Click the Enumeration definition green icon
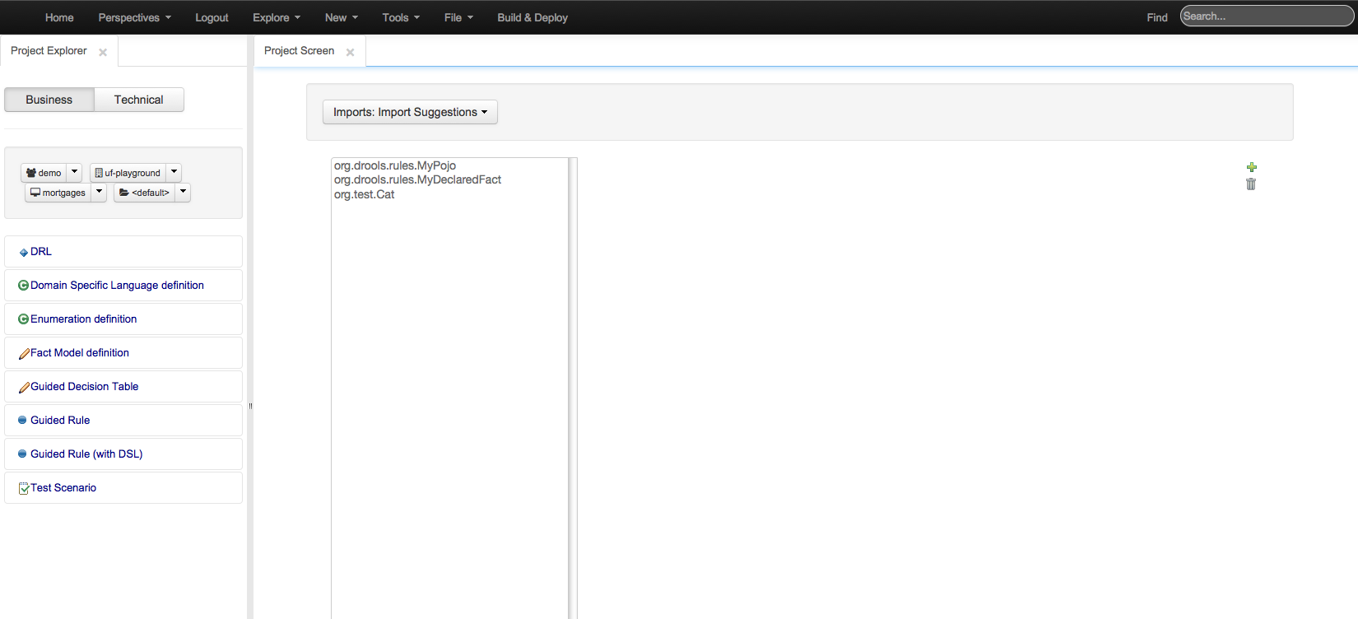 23,319
